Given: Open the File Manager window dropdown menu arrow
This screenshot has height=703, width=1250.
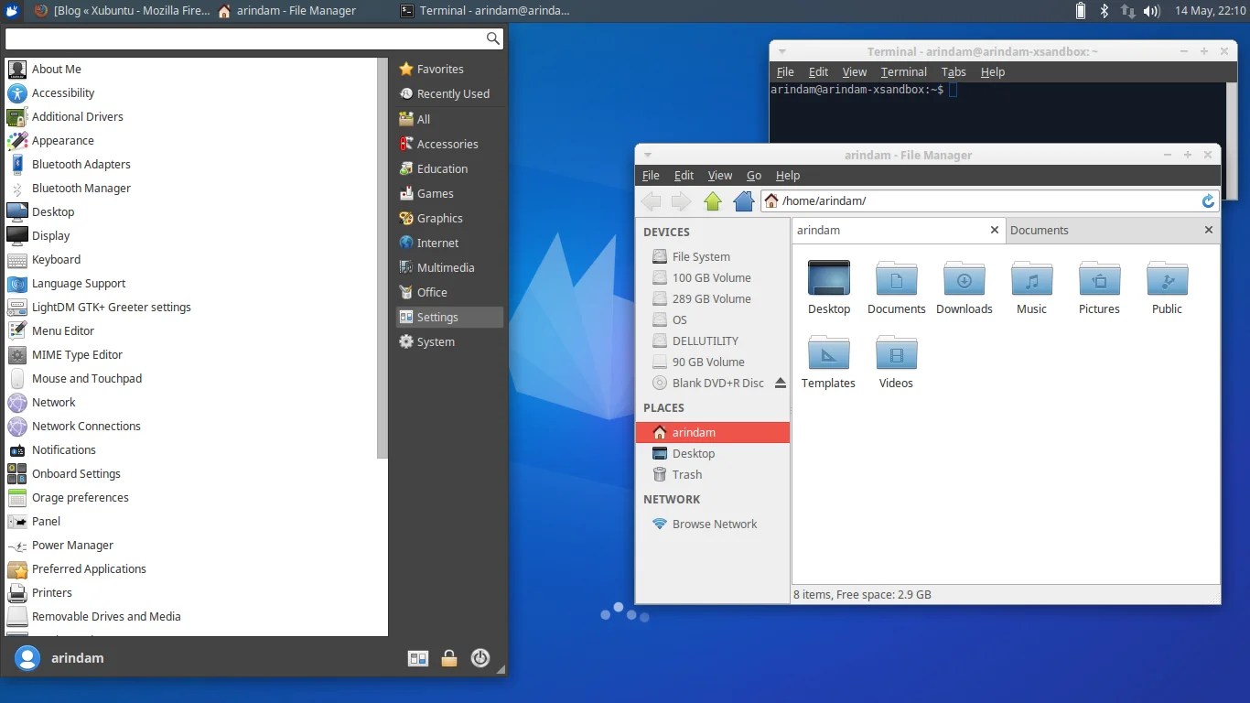Looking at the screenshot, I should tap(648, 155).
